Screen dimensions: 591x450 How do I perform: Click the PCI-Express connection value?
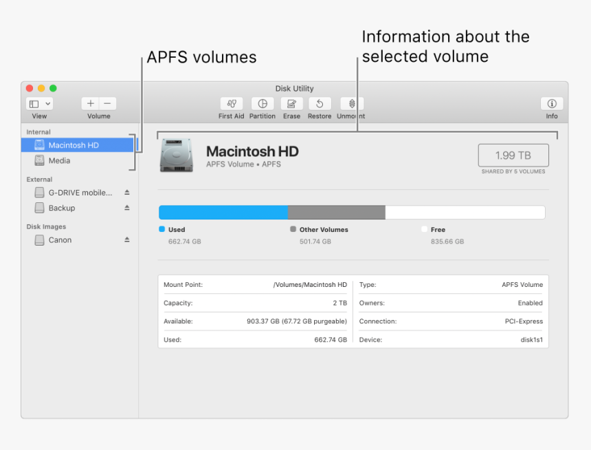coord(524,321)
